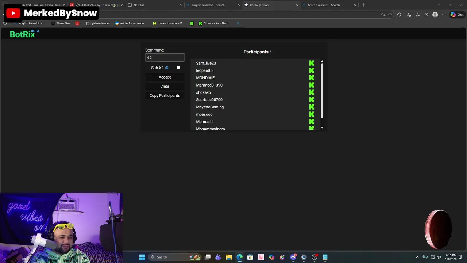Click the Kick icon next to shokako
The width and height of the screenshot is (467, 263).
coord(312,92)
